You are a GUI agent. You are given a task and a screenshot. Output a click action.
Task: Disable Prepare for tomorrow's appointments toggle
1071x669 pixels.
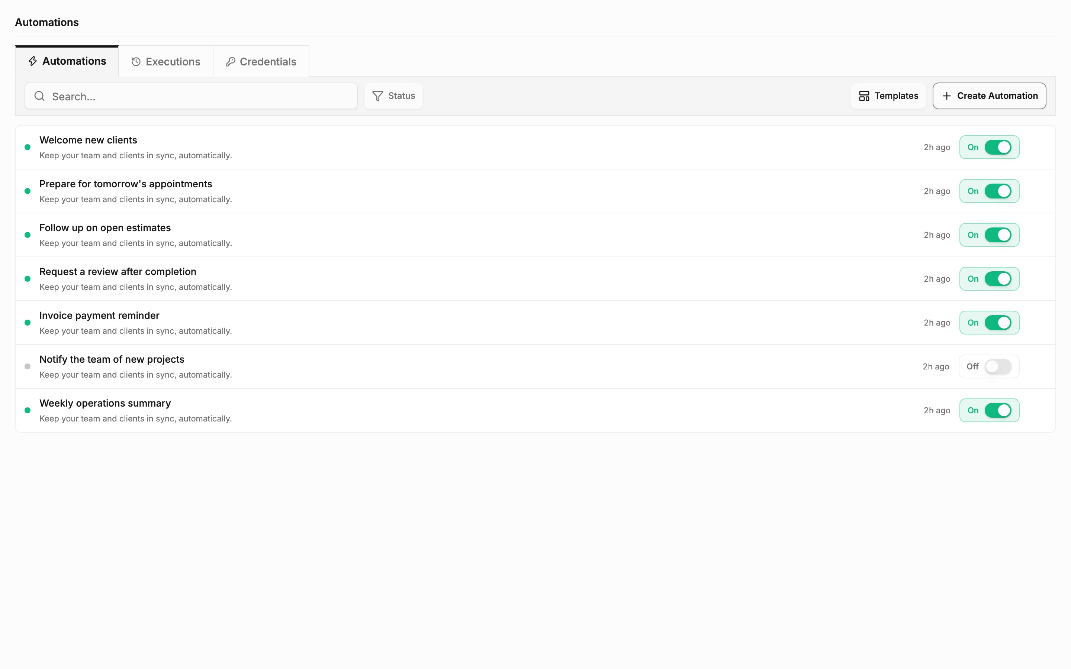click(998, 191)
